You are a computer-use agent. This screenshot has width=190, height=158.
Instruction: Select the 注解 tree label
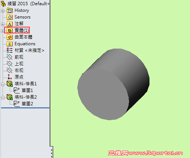(x=19, y=24)
